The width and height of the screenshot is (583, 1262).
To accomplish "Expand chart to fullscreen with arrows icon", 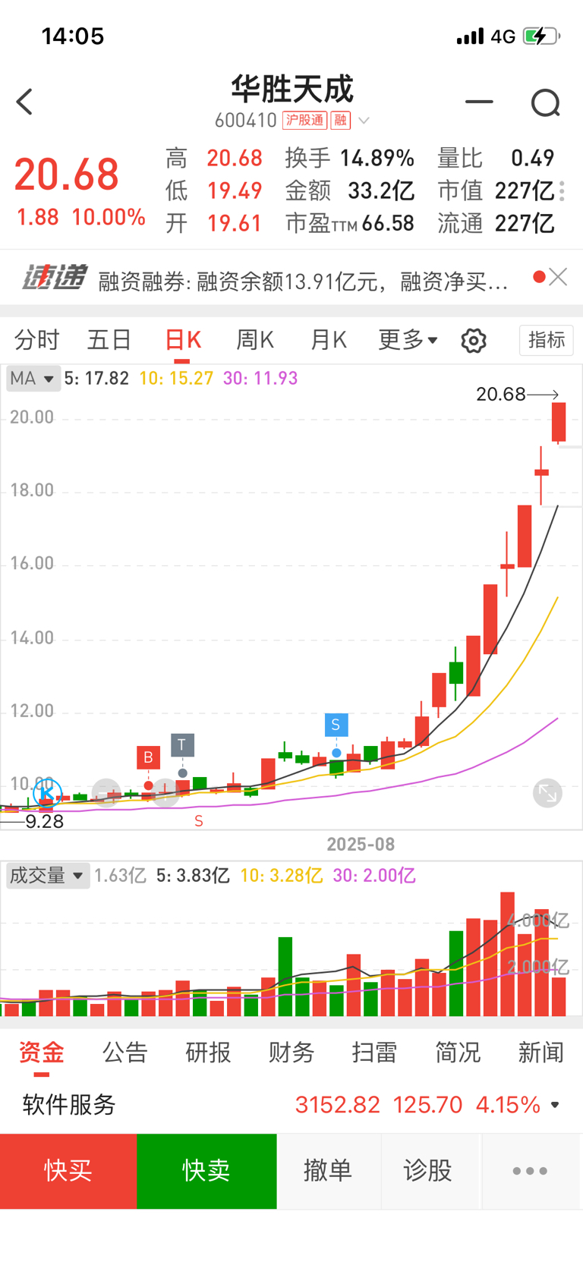I will (547, 793).
